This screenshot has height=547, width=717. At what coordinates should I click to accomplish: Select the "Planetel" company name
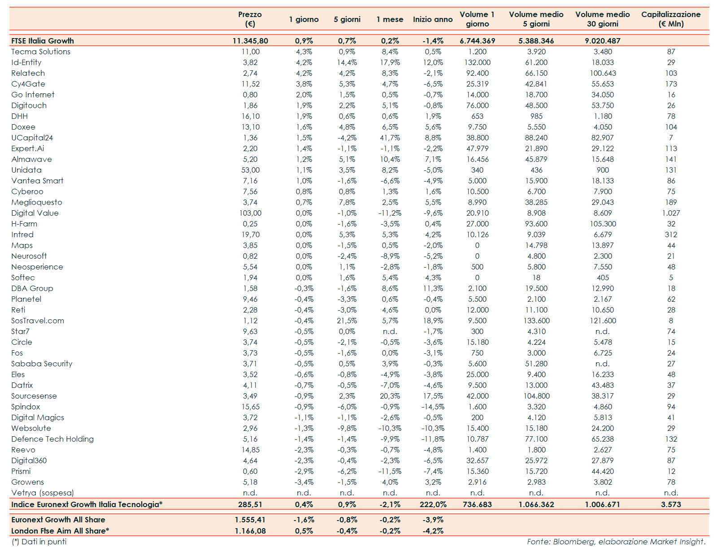(x=26, y=299)
